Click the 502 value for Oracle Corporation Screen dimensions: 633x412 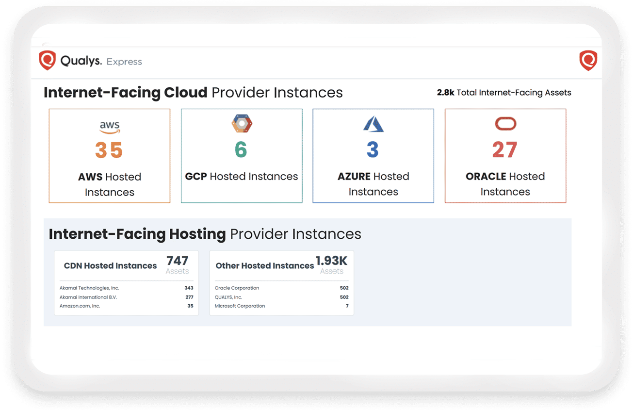pyautogui.click(x=344, y=288)
